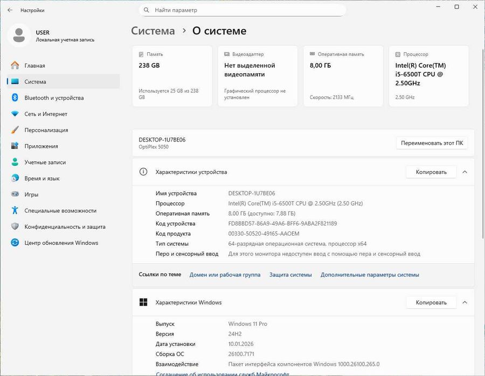
Task: Open the Games settings section
Action: [31, 195]
